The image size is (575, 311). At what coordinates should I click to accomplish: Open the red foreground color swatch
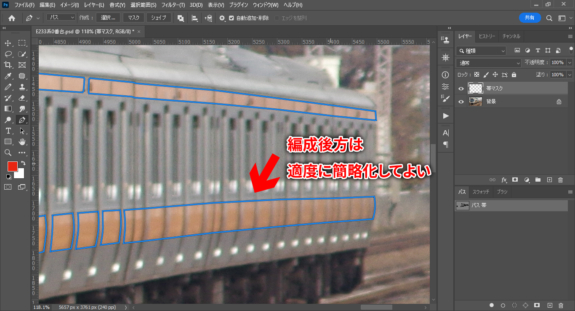coord(12,166)
